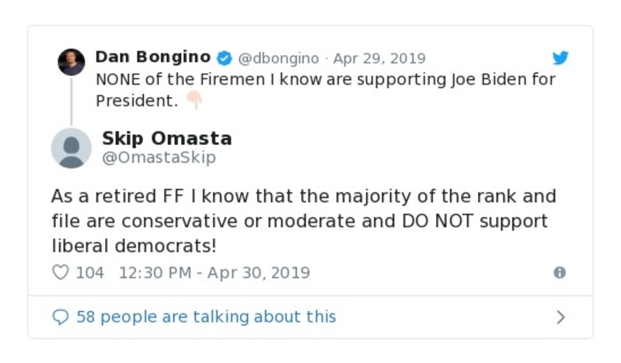Like the tweet with the heart icon
The width and height of the screenshot is (621, 363).
(x=60, y=273)
